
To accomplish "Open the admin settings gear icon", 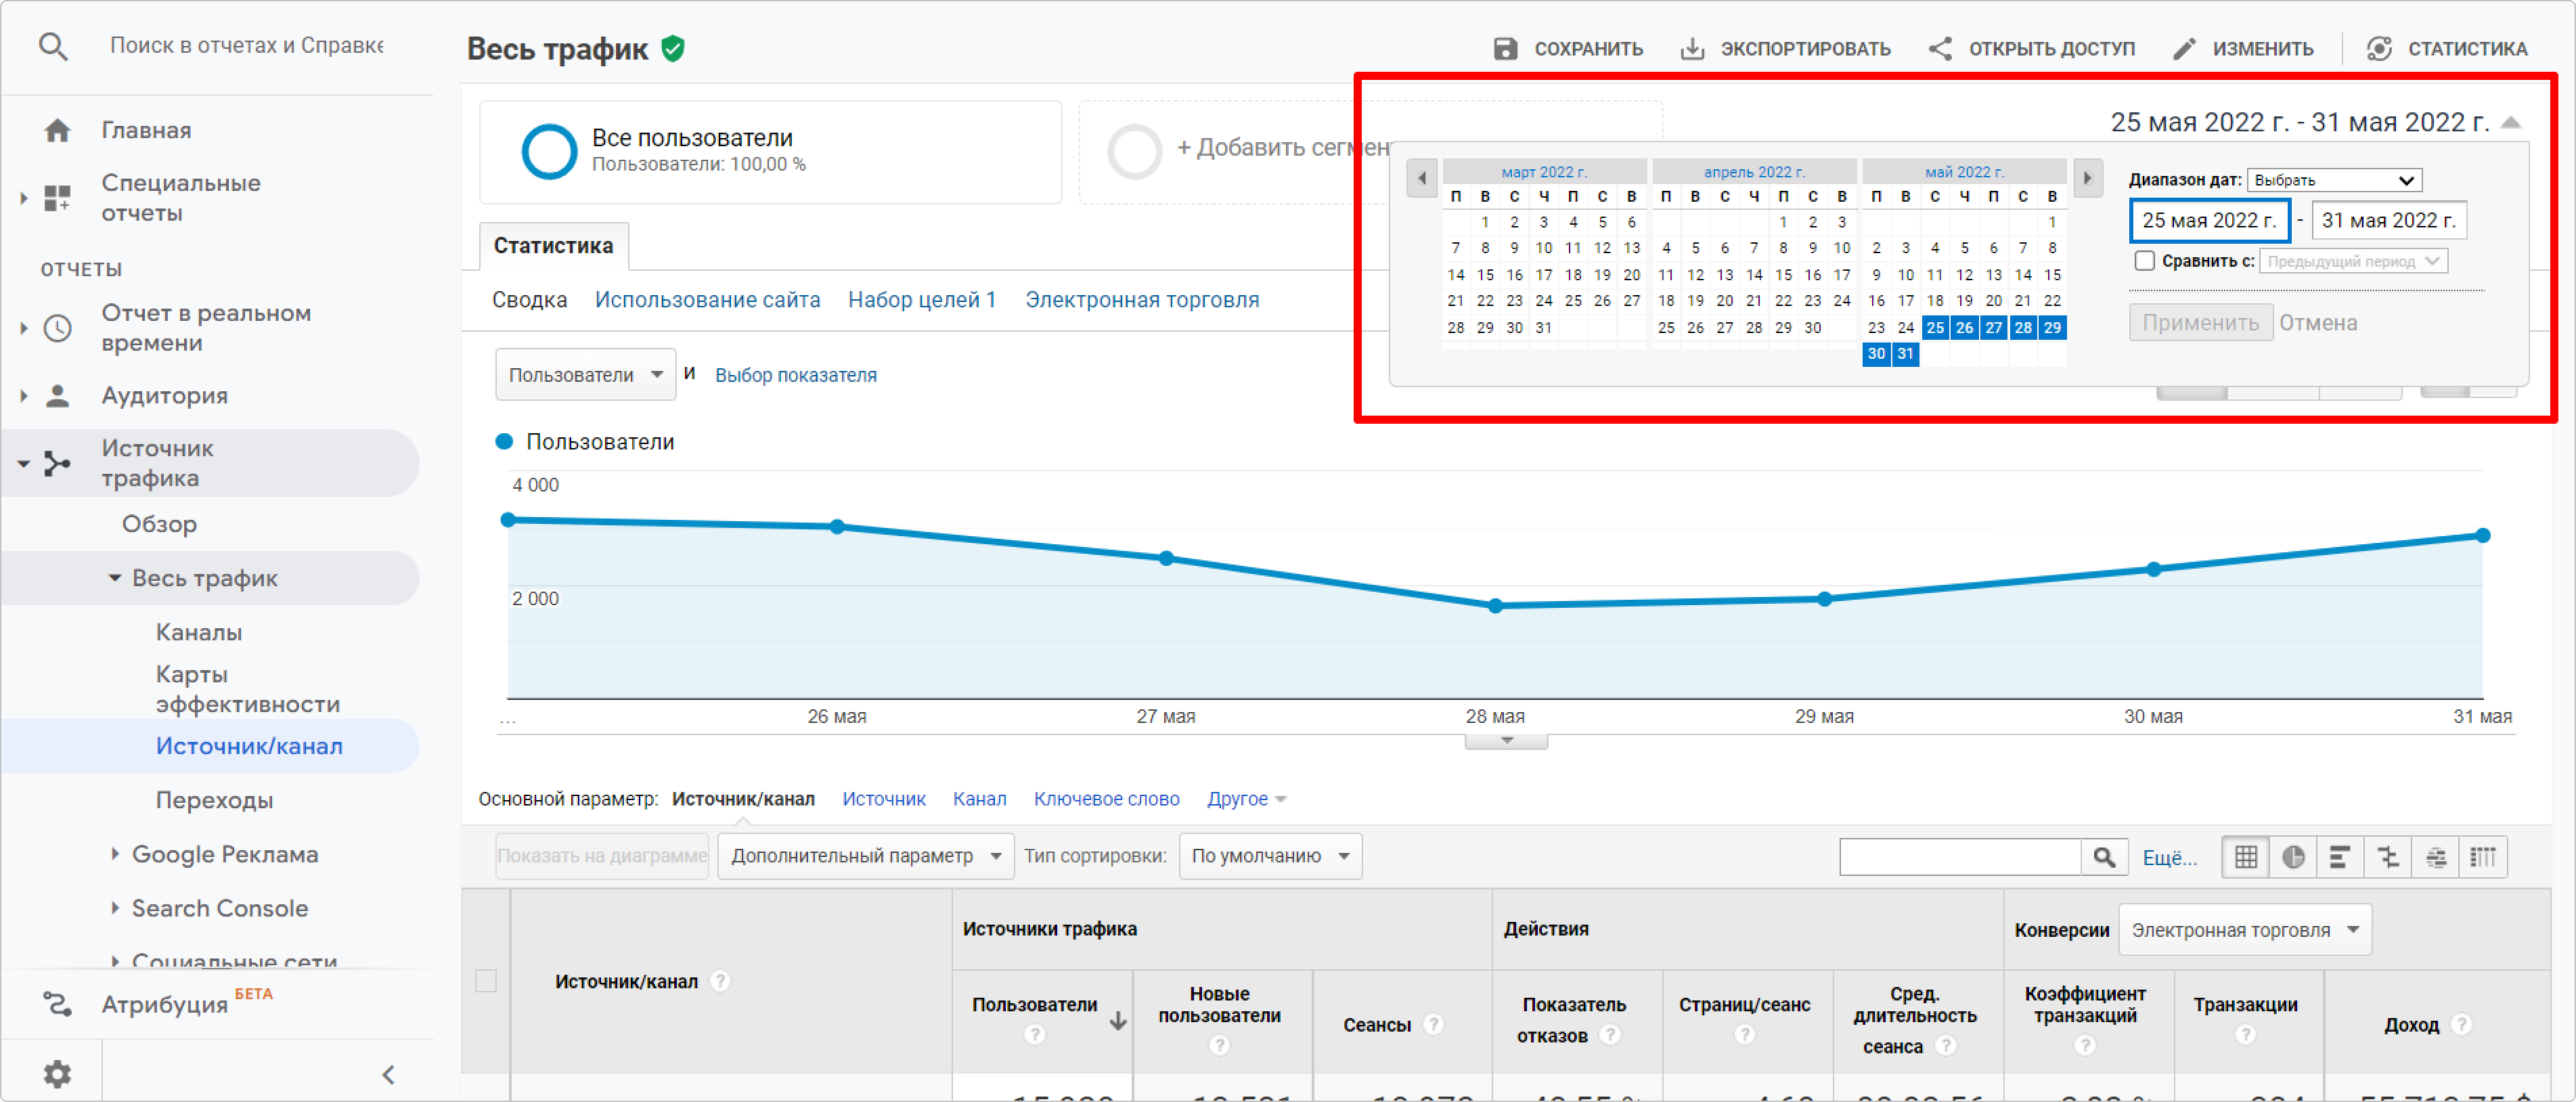I will (57, 1073).
